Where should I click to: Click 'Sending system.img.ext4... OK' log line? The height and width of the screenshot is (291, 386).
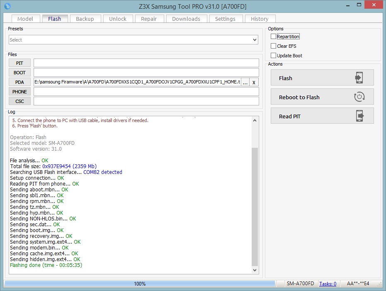pyautogui.click(x=45, y=242)
